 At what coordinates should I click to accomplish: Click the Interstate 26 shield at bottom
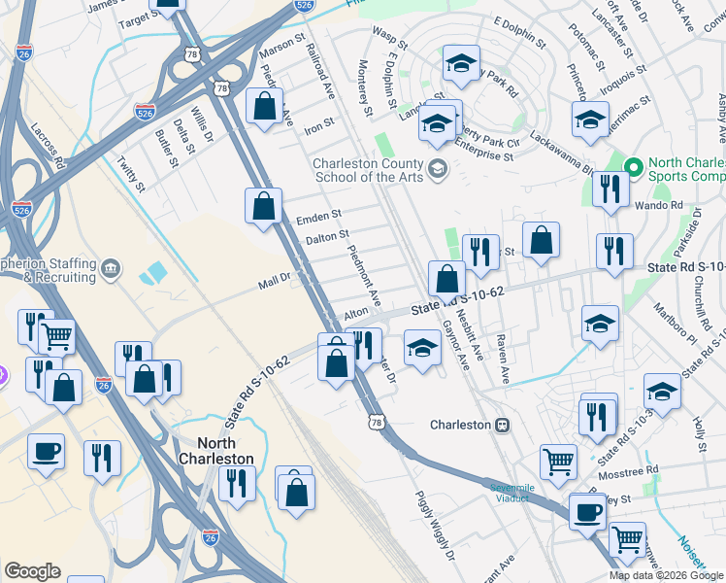point(211,538)
